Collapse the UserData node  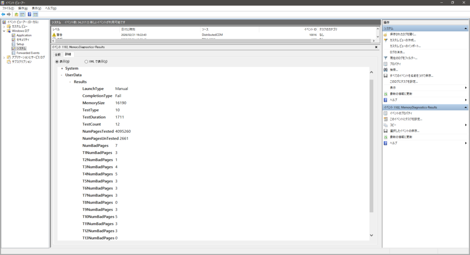click(62, 75)
